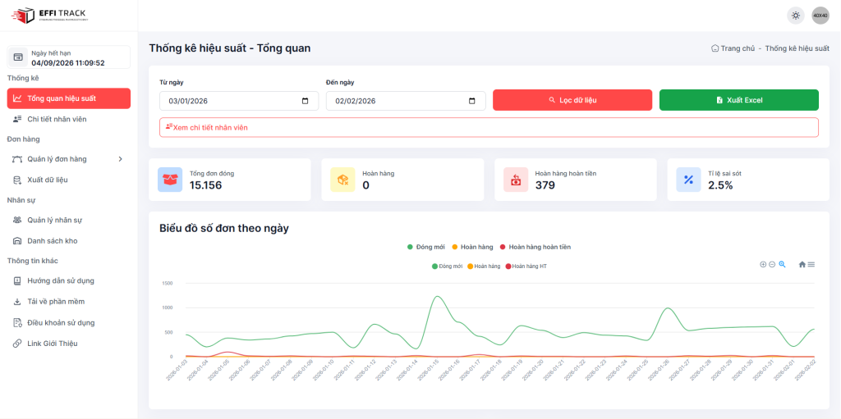Open the Đến ngày calendar picker
This screenshot has height=419, width=841.
click(471, 101)
